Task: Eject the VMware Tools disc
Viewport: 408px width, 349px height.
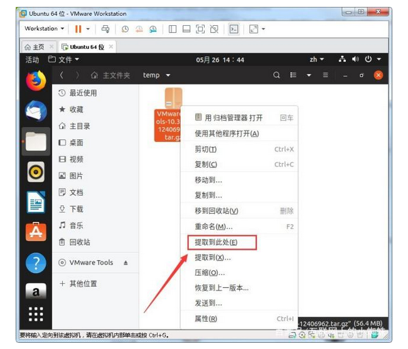Action: (126, 262)
